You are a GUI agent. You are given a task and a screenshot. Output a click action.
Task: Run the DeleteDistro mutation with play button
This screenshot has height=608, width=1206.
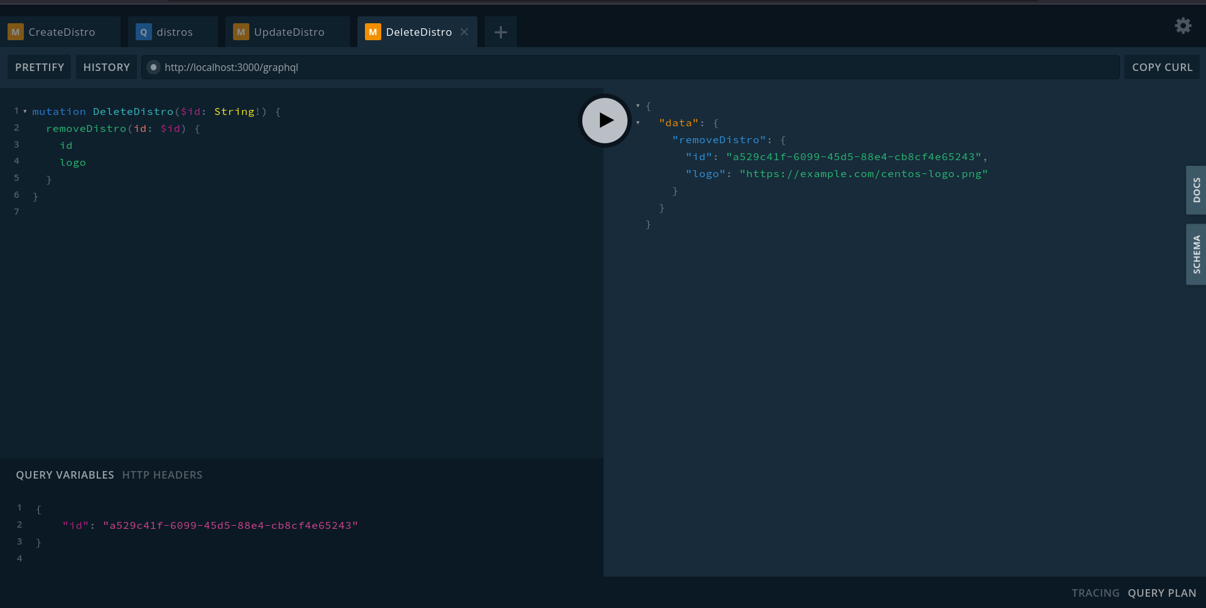click(x=605, y=120)
